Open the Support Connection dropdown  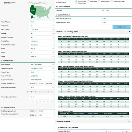(x=42, y=80)
